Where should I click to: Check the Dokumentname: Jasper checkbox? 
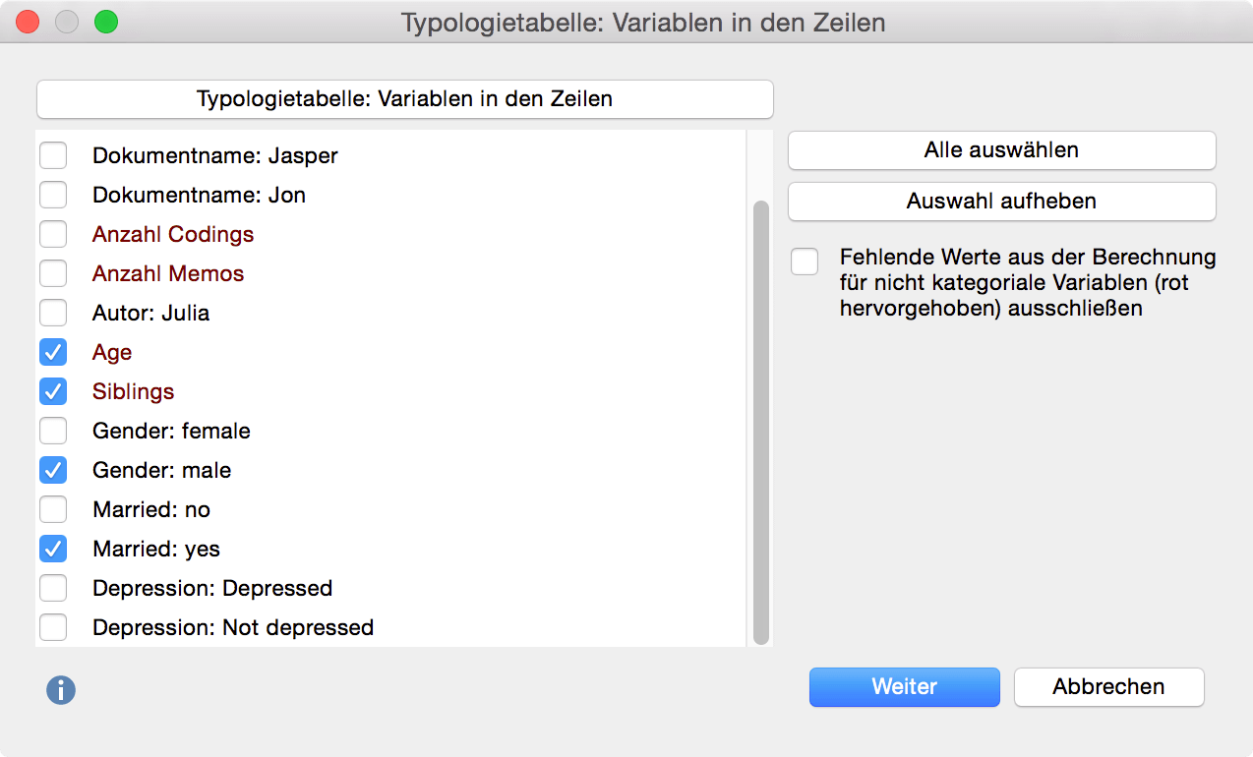click(53, 155)
